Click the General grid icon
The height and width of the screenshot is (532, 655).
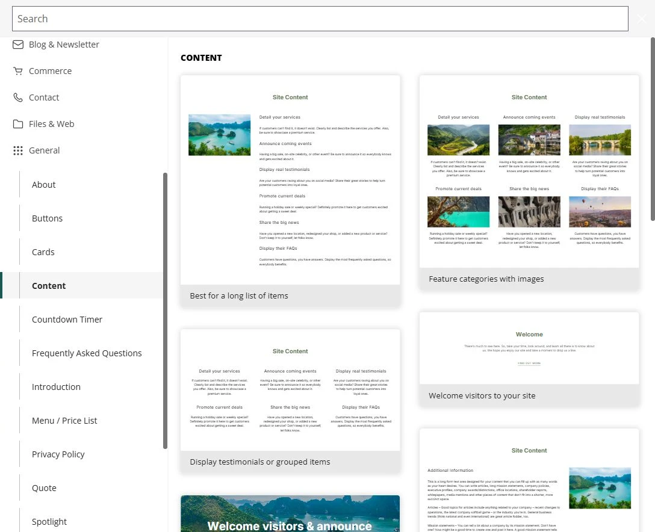(x=18, y=150)
